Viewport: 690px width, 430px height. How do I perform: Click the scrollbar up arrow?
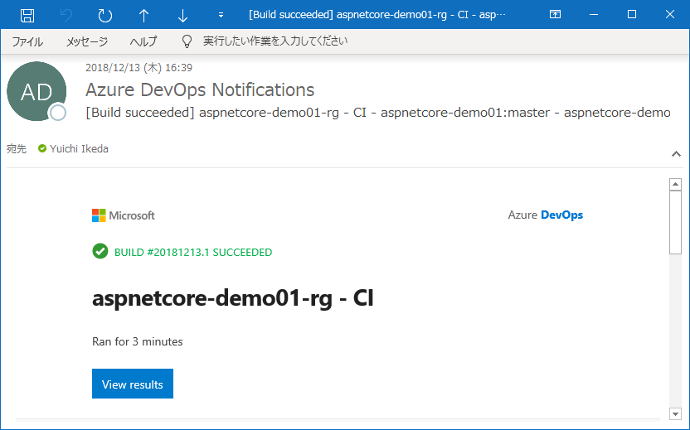675,185
